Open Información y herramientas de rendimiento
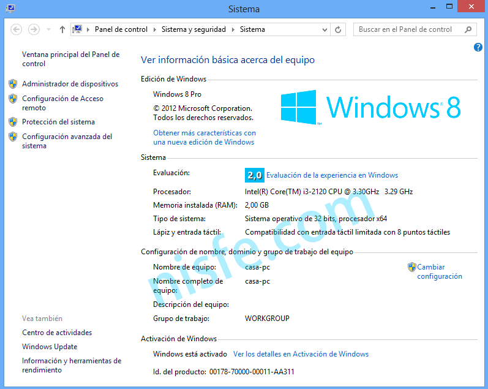Screen dimensions: 488x389 click(72, 365)
